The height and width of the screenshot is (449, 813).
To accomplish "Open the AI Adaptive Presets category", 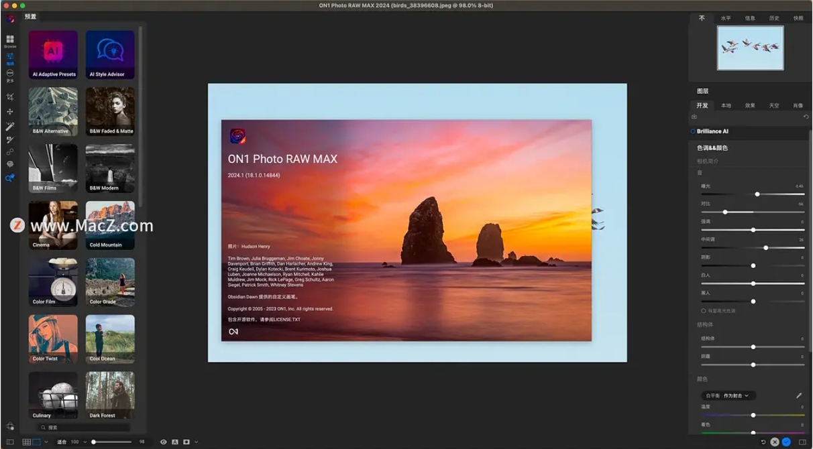I will [53, 55].
